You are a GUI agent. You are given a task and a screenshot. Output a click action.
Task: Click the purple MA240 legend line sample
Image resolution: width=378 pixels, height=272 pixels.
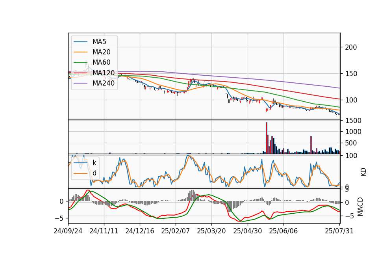click(x=80, y=83)
